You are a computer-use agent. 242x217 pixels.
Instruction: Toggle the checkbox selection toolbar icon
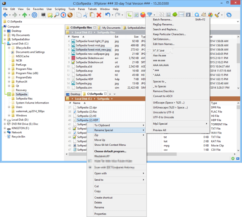[136, 15]
